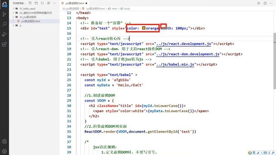
Task: Click the explorer panel title 资源管理器
Action: (x=18, y=3)
